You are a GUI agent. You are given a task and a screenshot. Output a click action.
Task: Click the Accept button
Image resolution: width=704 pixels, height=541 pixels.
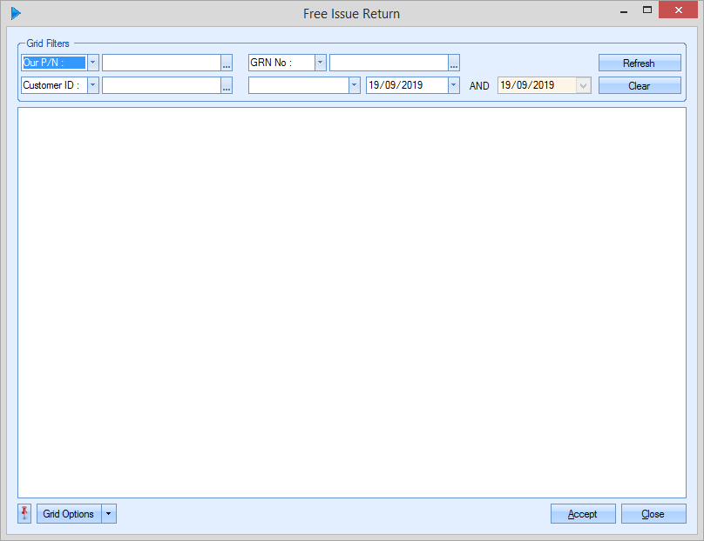click(x=583, y=514)
